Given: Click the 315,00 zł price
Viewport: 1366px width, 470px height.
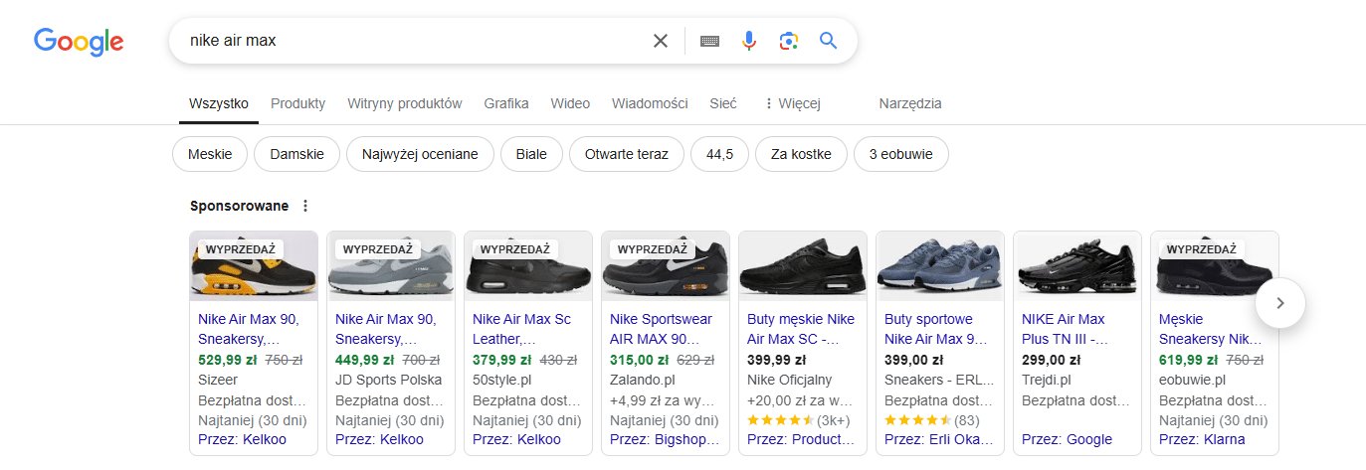Looking at the screenshot, I should click(x=639, y=360).
